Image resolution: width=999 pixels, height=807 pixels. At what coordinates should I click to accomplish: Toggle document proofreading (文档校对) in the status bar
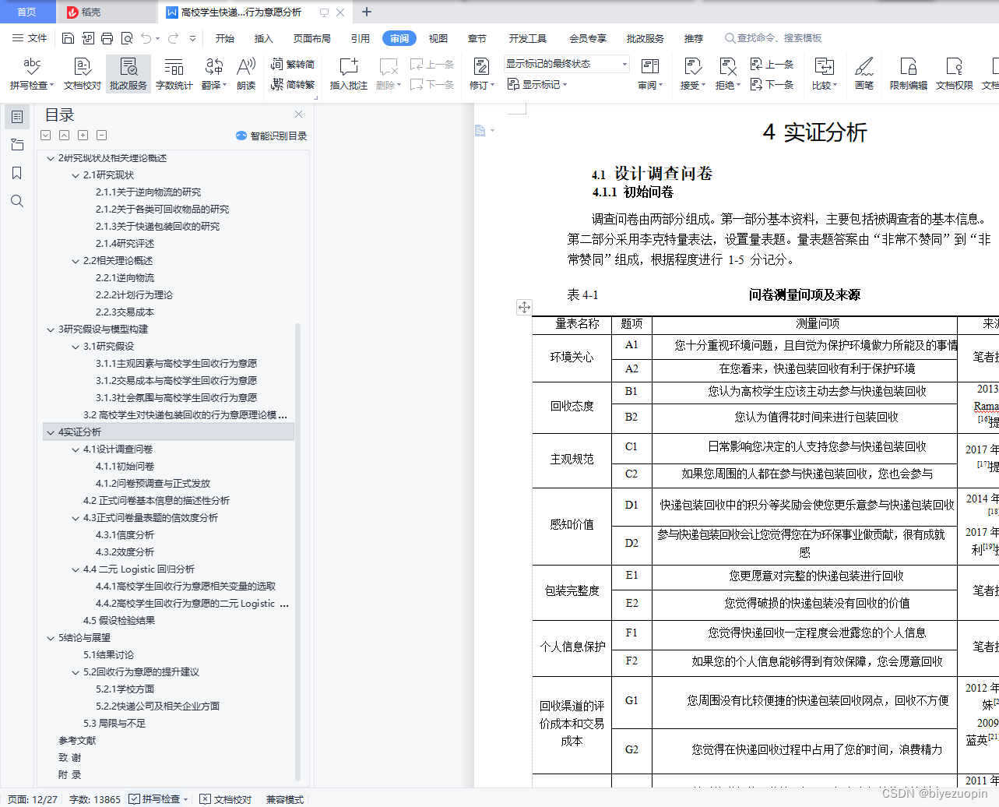pos(226,799)
